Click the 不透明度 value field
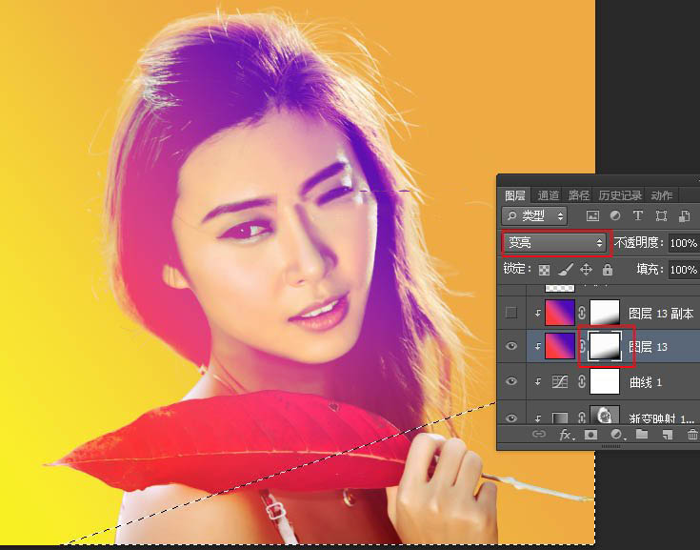The height and width of the screenshot is (550, 700). 684,243
